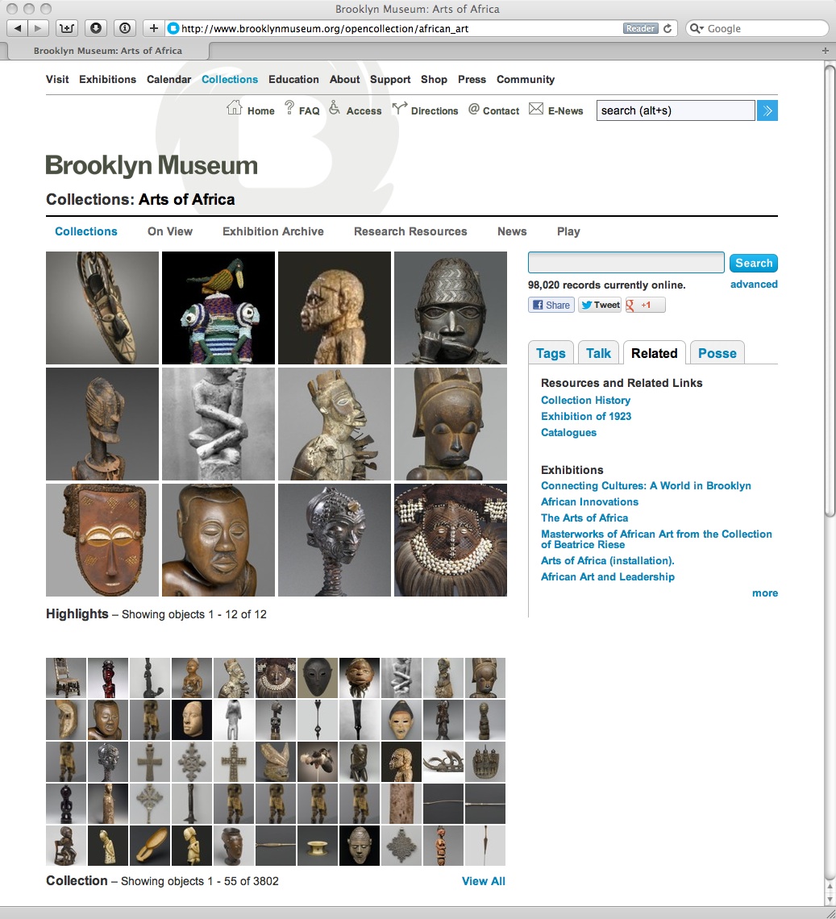Click the Directions arrow icon
836x919 pixels.
click(399, 108)
